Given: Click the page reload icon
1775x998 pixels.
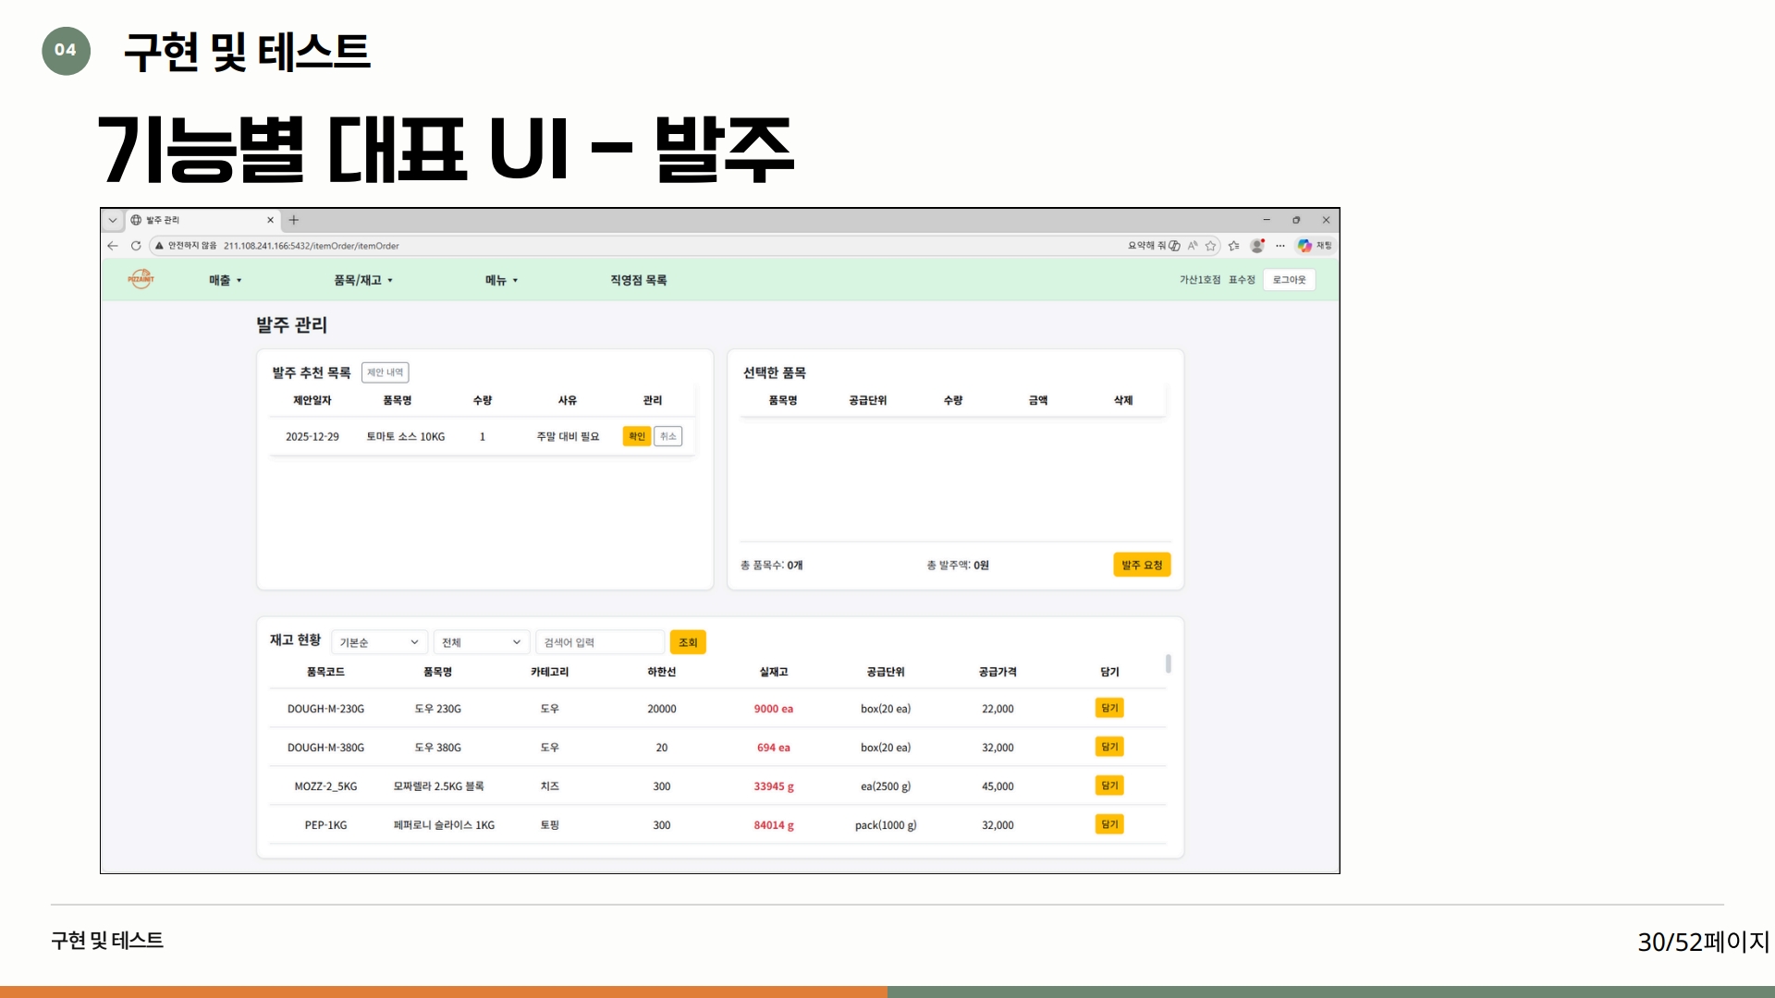Looking at the screenshot, I should (x=136, y=246).
